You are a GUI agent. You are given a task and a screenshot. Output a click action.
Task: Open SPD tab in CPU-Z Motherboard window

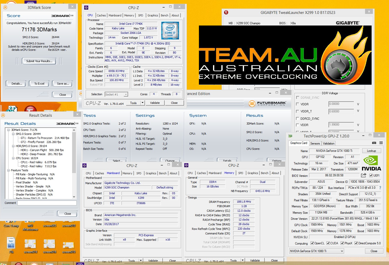pyautogui.click(x=139, y=173)
